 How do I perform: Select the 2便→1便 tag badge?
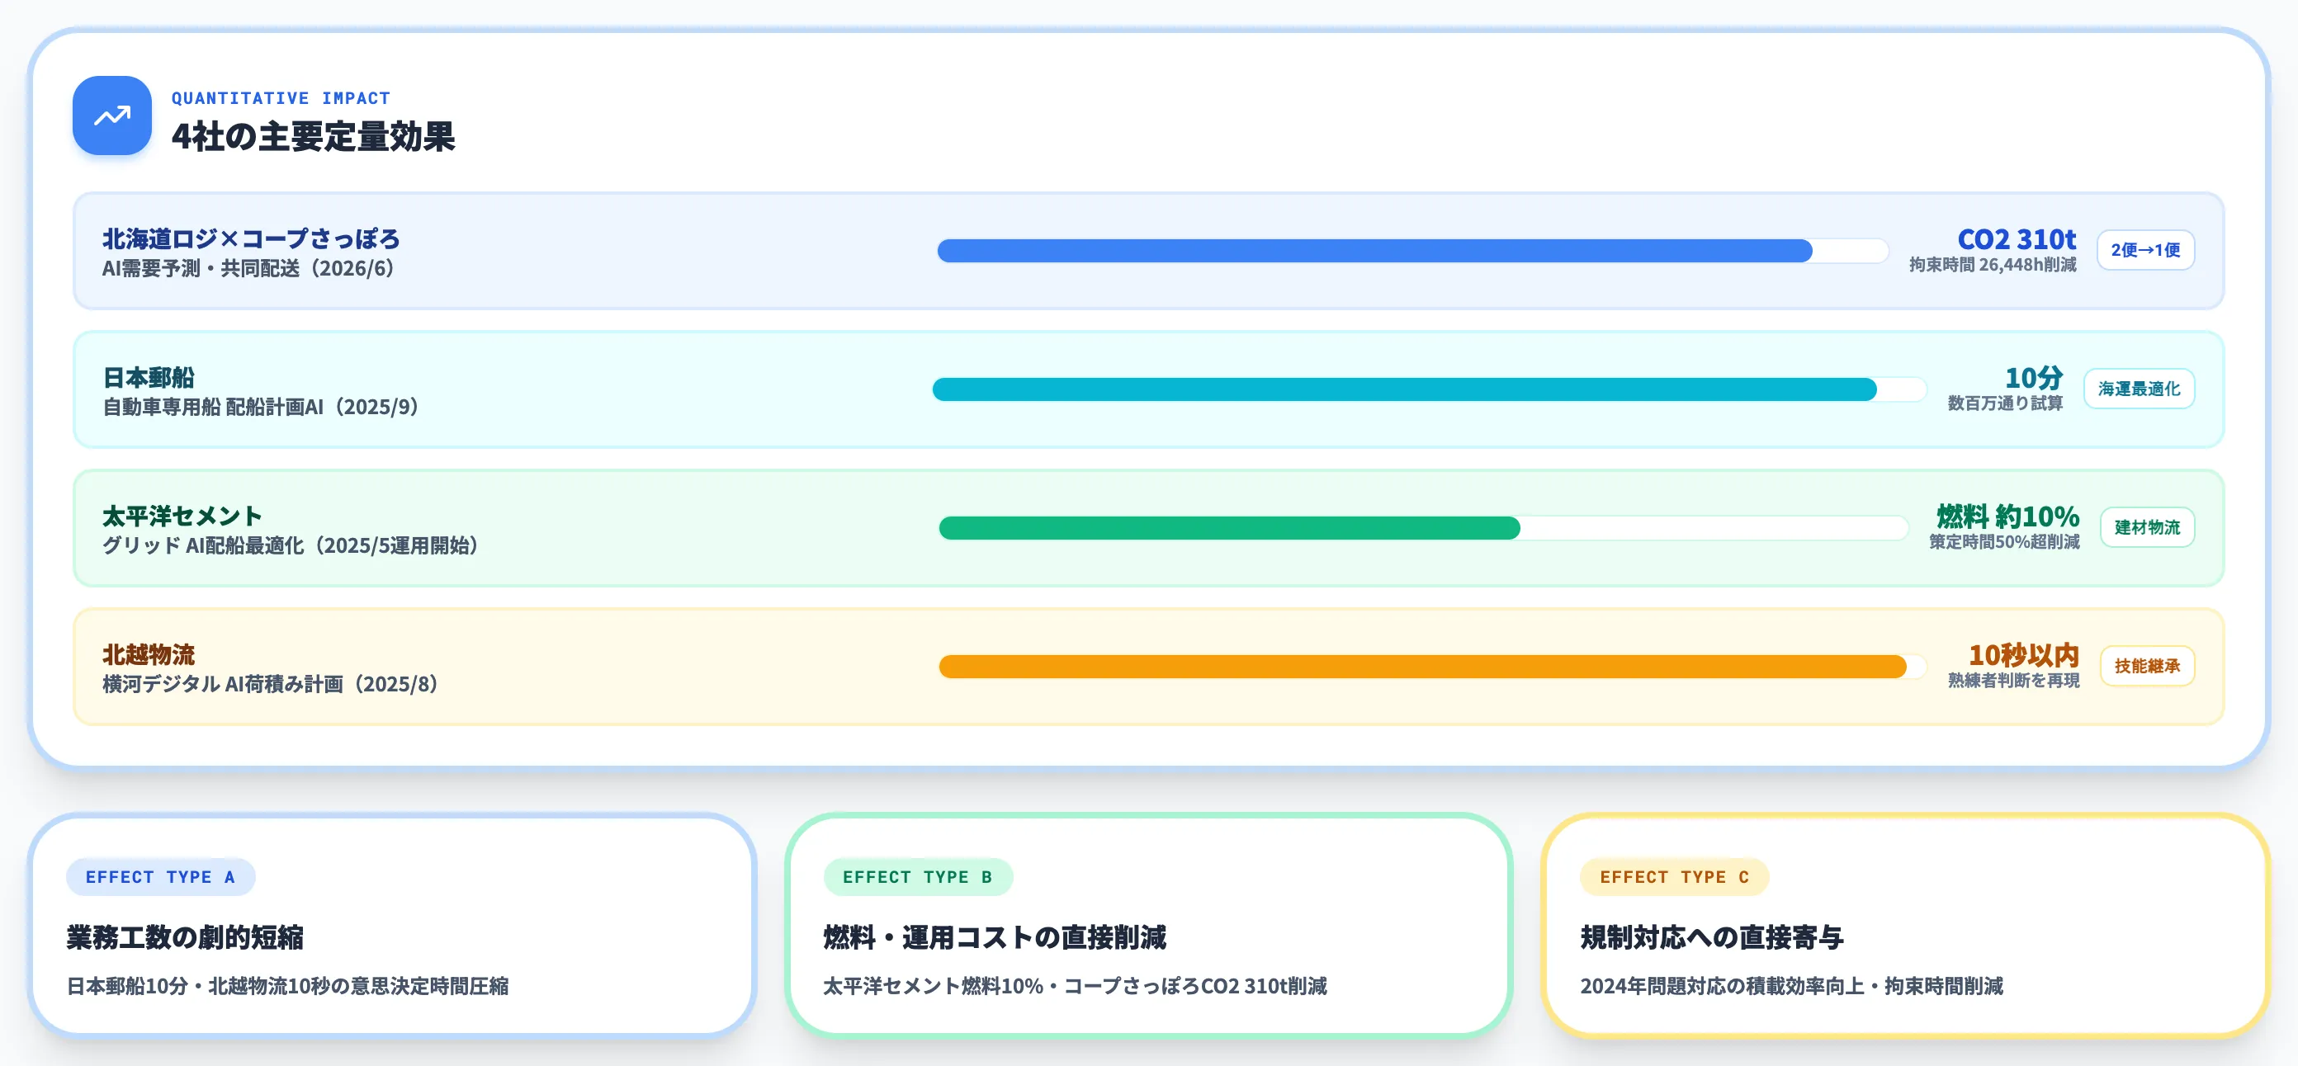(x=2144, y=251)
